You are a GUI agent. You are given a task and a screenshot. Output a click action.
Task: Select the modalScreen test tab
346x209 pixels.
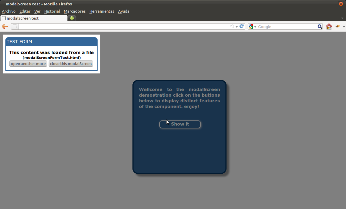[32, 18]
